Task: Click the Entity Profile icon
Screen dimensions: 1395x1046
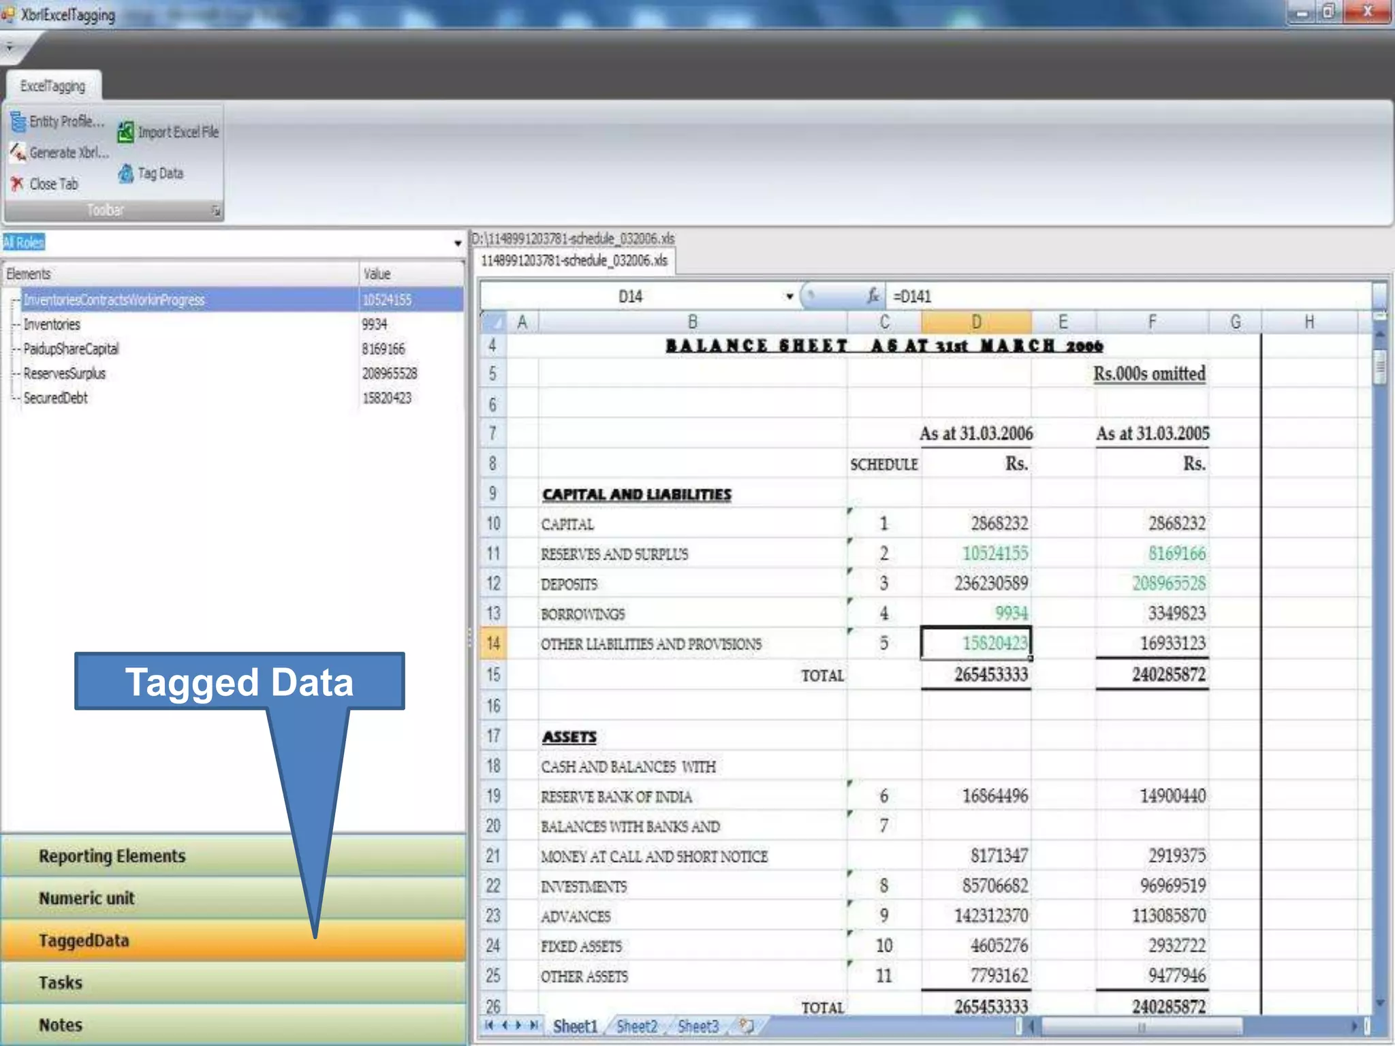Action: click(x=18, y=123)
